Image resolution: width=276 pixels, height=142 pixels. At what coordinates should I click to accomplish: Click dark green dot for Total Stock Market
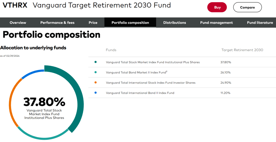point(96,62)
